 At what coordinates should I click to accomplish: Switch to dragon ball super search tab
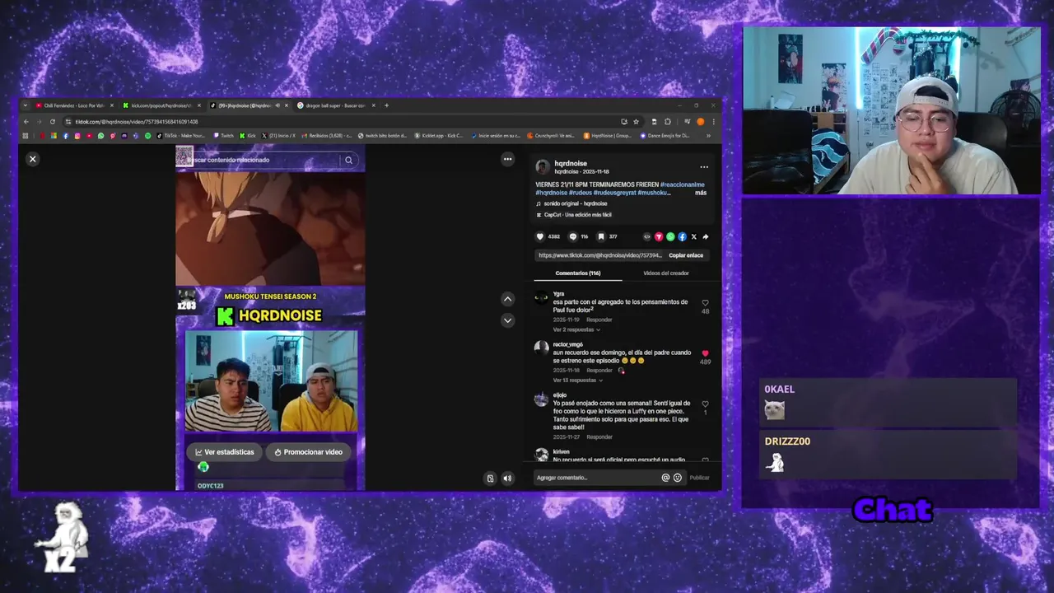336,105
